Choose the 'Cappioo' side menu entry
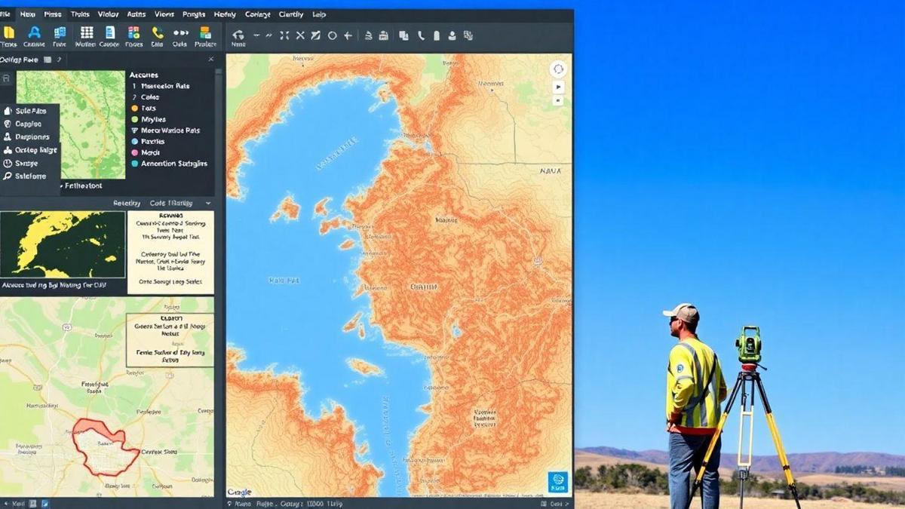The image size is (905, 509). 23,124
